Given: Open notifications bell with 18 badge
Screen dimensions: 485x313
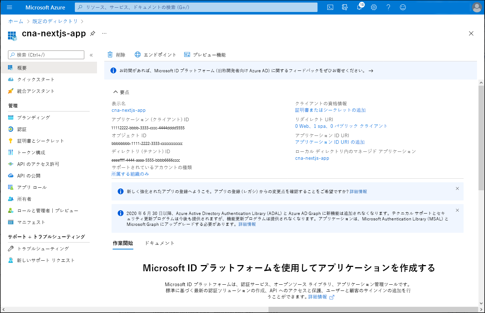Looking at the screenshot, I should click(x=359, y=7).
